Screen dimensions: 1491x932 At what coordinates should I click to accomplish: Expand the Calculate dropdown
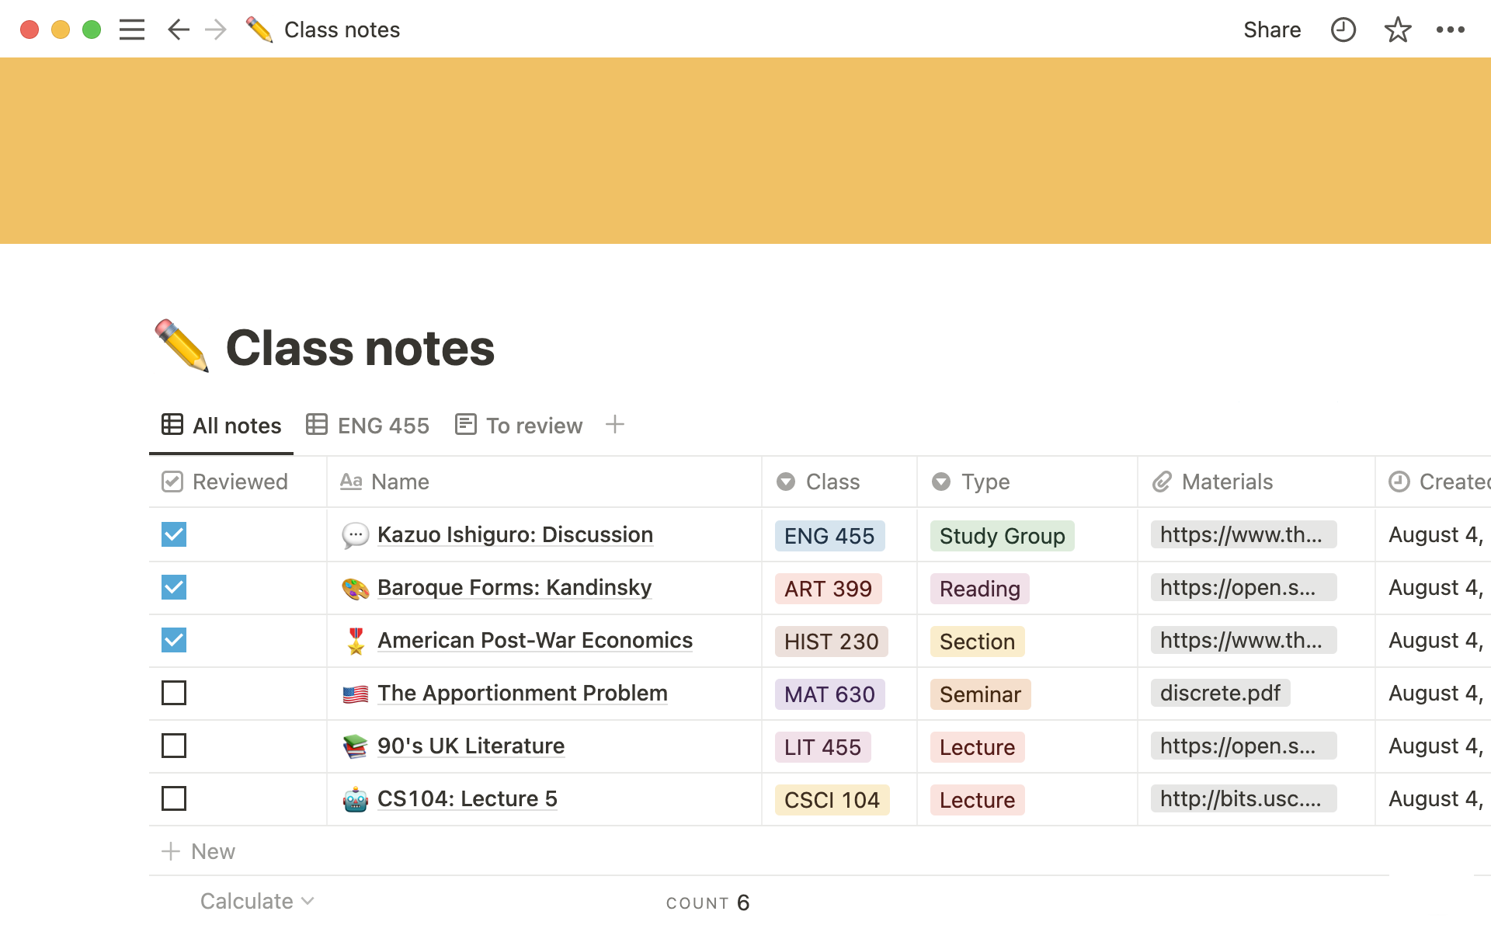pyautogui.click(x=256, y=901)
